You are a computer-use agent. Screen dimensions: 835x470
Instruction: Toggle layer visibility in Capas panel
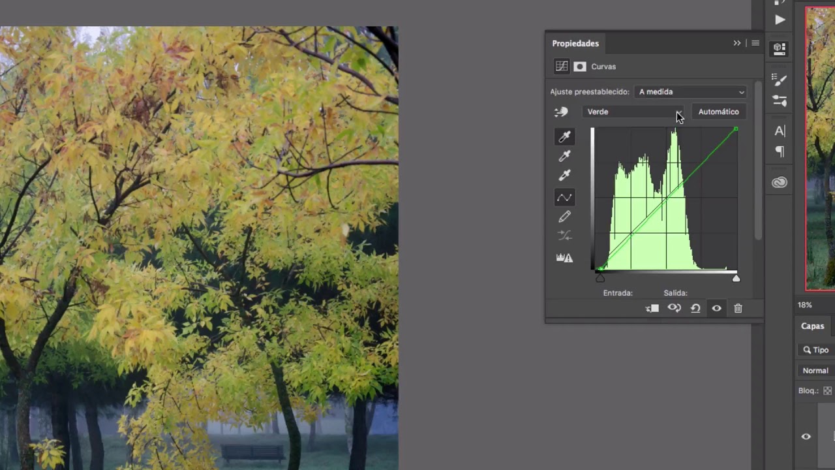tap(806, 437)
